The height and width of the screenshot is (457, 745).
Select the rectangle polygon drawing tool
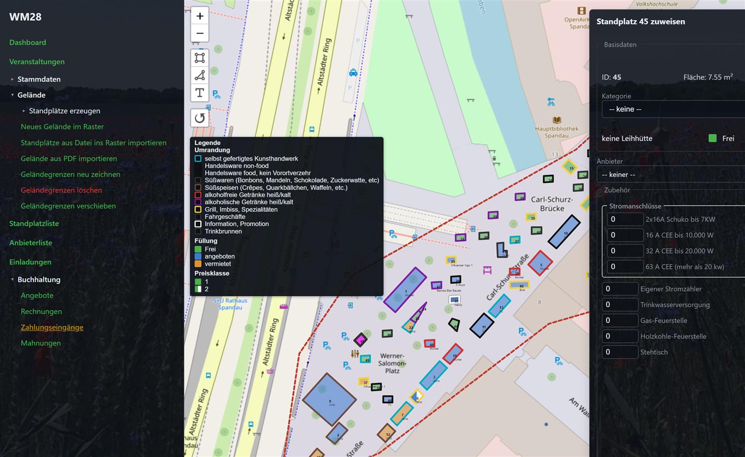[200, 58]
